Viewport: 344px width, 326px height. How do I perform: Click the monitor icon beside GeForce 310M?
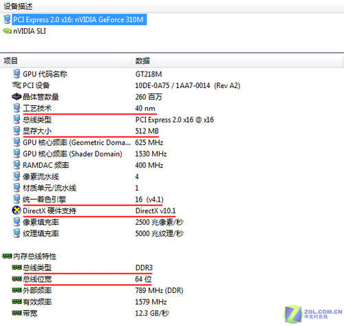tap(7, 19)
